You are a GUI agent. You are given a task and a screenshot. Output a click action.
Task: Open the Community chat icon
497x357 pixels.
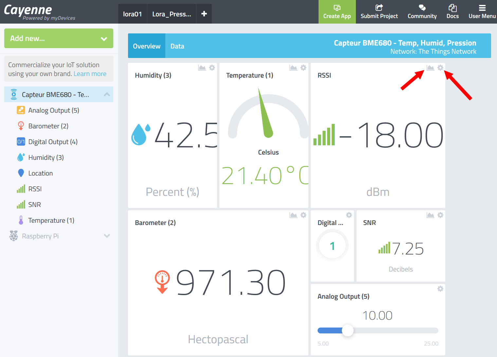(422, 8)
